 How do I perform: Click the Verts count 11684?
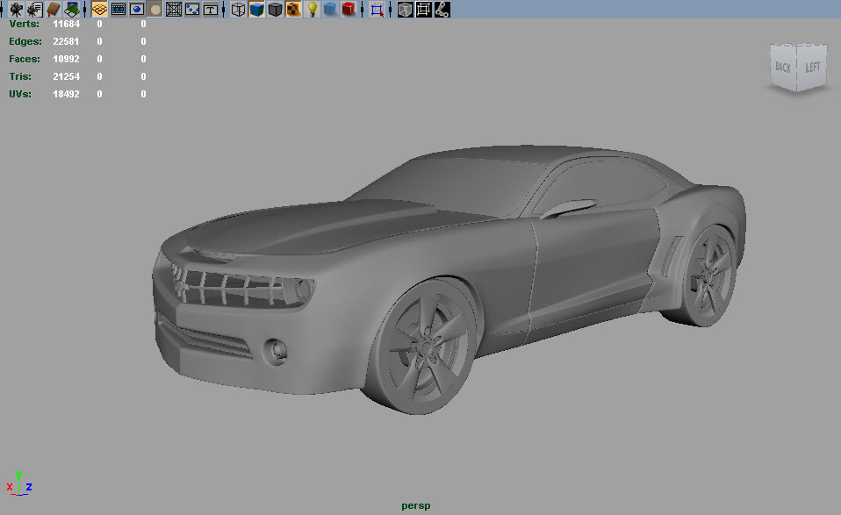(66, 24)
